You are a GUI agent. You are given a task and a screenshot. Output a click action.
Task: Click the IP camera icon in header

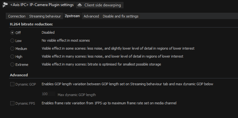5,5
